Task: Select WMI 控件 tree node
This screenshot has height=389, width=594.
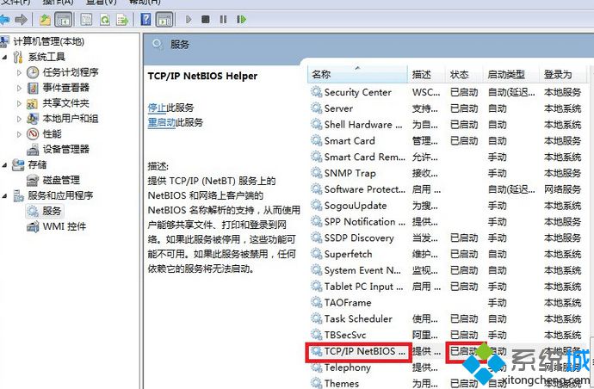Action: point(64,226)
